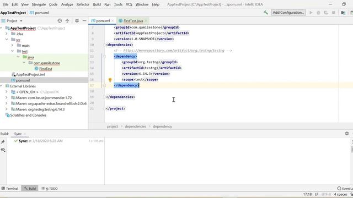Click the Pin Tab icon in Build panel
The image size is (353, 198).
tap(3, 142)
